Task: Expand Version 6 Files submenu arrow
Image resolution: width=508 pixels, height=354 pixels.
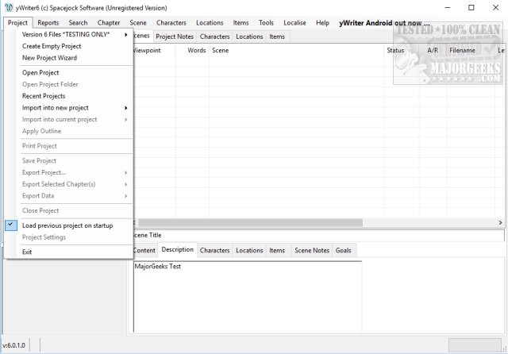Action: [x=125, y=34]
